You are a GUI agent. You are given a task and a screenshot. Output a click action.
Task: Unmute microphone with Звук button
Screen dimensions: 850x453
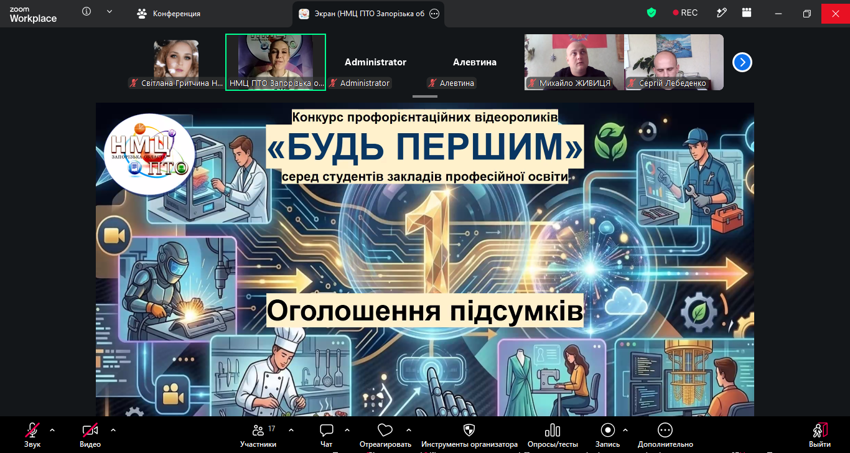pos(32,435)
